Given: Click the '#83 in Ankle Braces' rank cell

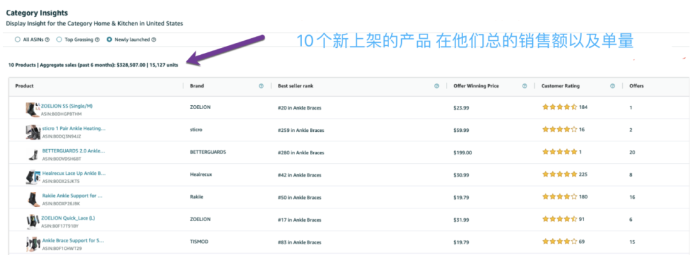Looking at the screenshot, I should tap(300, 242).
